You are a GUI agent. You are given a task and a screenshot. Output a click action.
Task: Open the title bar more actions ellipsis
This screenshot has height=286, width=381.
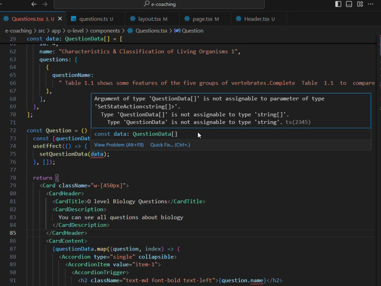point(371,4)
